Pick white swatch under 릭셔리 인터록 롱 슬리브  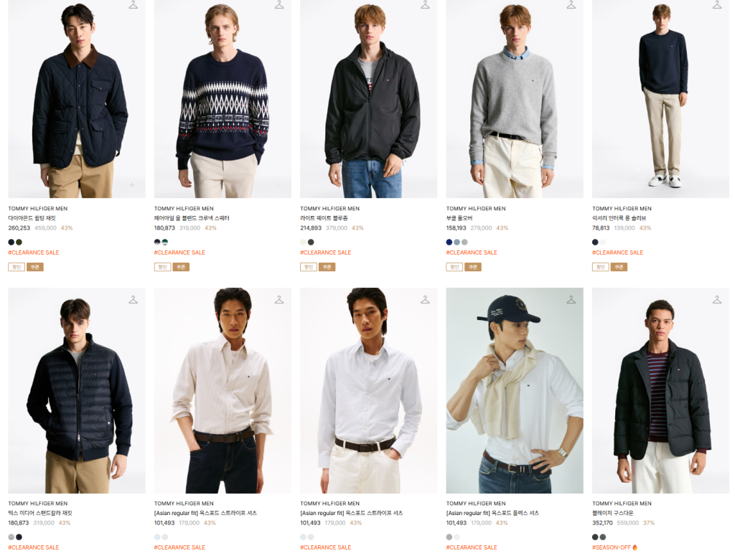[x=603, y=242]
